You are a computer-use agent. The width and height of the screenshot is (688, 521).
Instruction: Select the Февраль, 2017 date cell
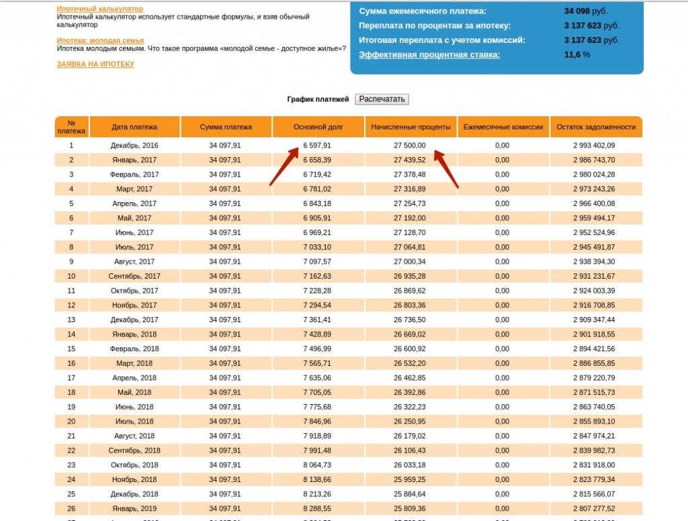(134, 175)
